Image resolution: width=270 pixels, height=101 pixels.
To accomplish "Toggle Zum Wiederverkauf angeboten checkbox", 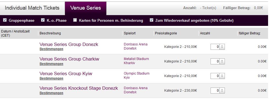I will pyautogui.click(x=151, y=20).
